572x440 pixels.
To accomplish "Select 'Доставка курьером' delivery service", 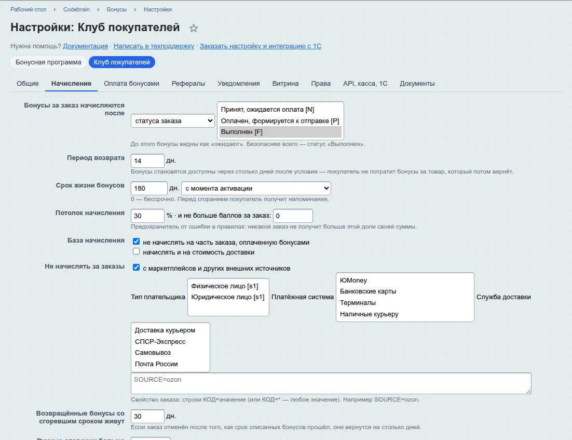I will [x=170, y=330].
